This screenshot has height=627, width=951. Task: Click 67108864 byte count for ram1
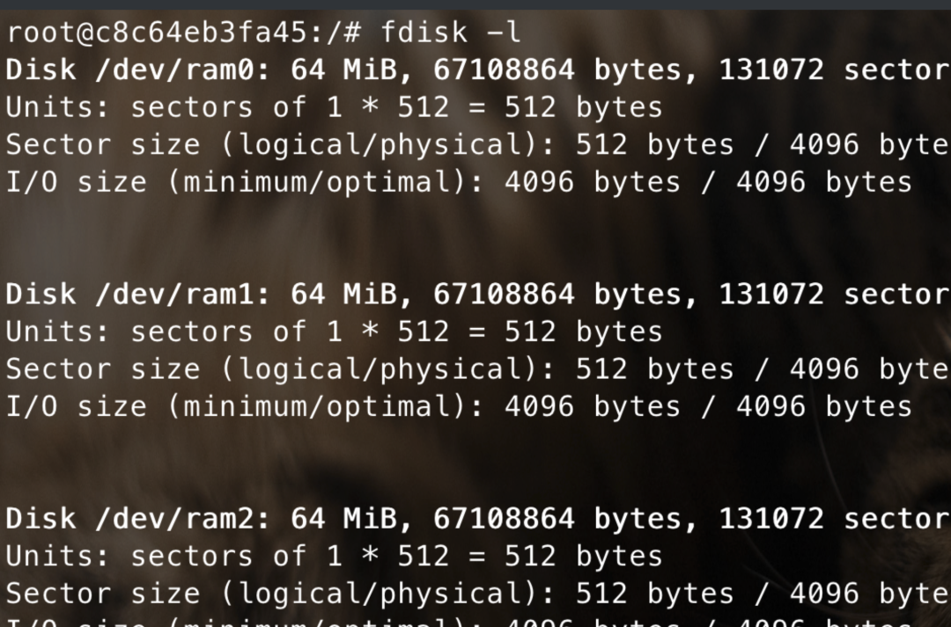pyautogui.click(x=504, y=294)
